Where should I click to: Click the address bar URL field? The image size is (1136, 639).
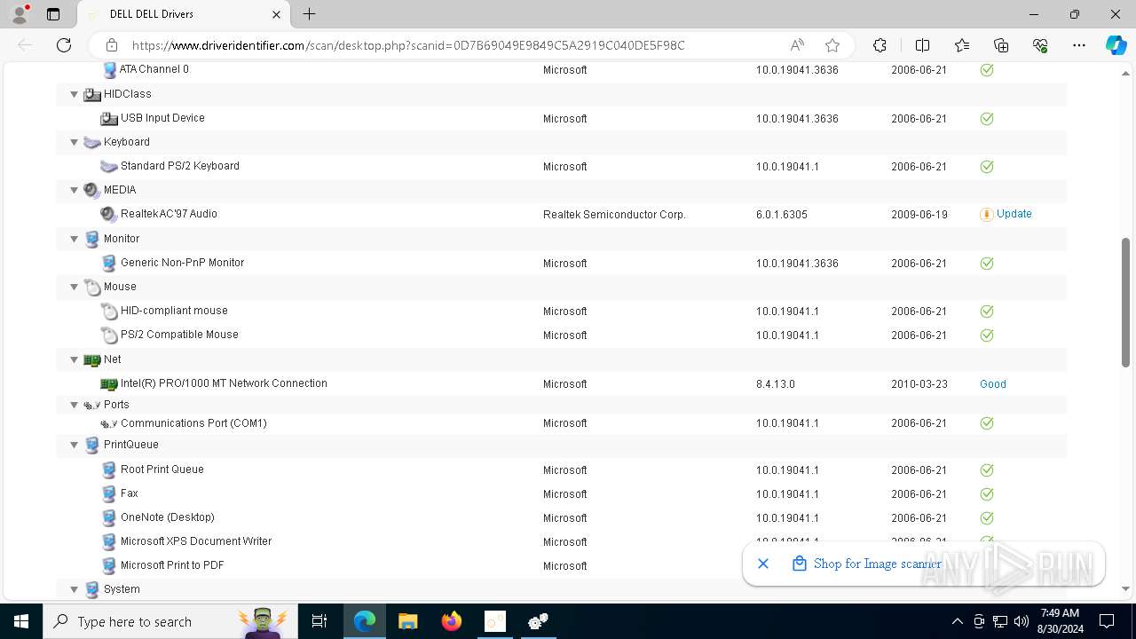408,45
